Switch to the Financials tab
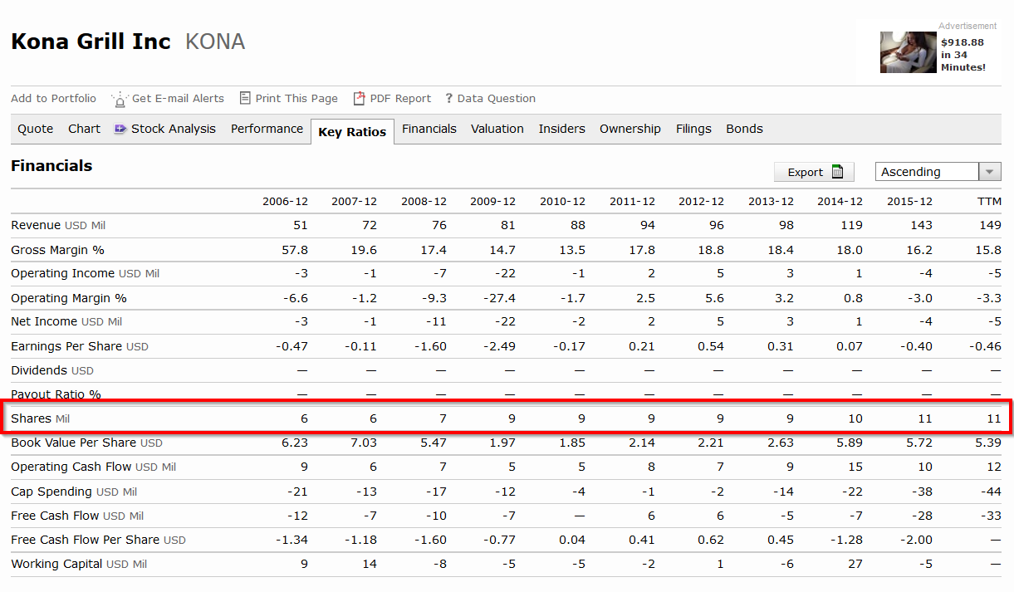Image resolution: width=1014 pixels, height=592 pixels. click(x=429, y=129)
